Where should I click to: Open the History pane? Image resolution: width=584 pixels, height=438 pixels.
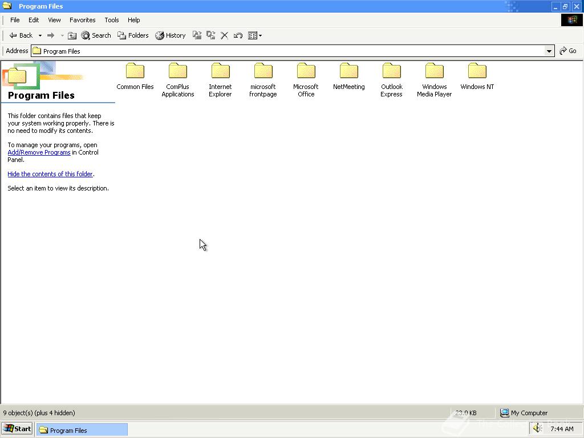[x=171, y=35]
